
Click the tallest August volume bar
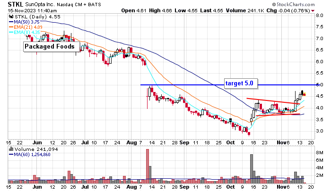click(x=148, y=166)
